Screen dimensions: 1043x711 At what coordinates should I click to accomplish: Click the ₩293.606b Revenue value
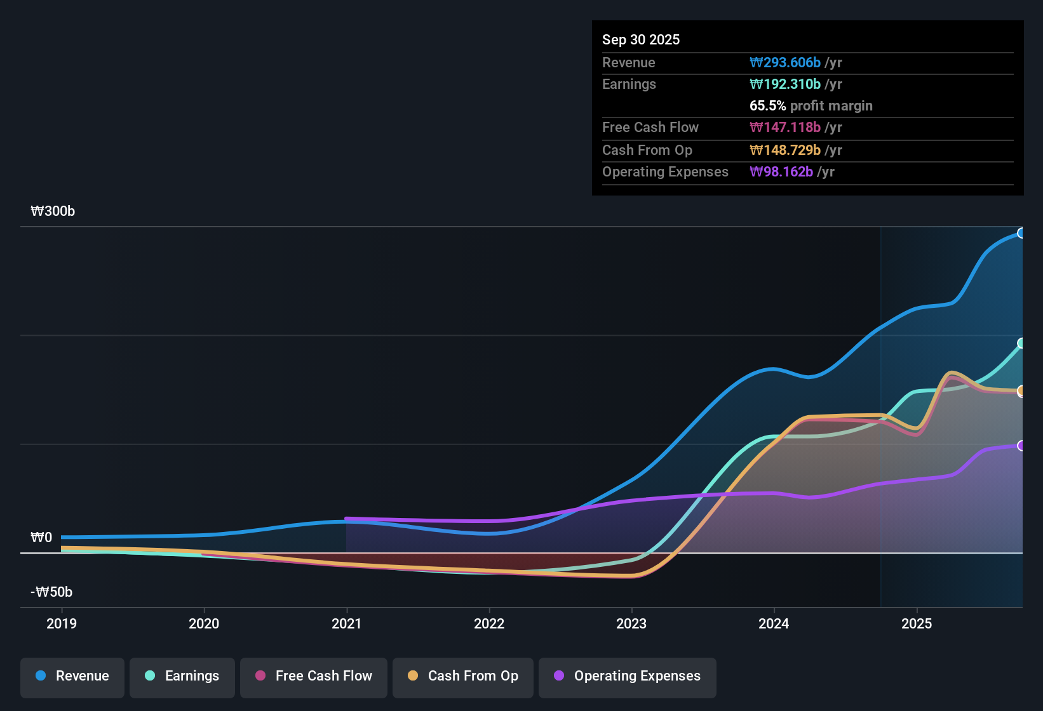[785, 62]
